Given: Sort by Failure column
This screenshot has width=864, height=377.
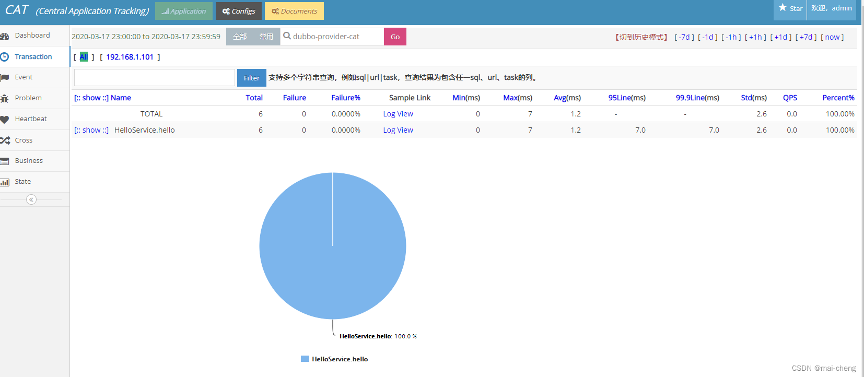Looking at the screenshot, I should tap(295, 98).
